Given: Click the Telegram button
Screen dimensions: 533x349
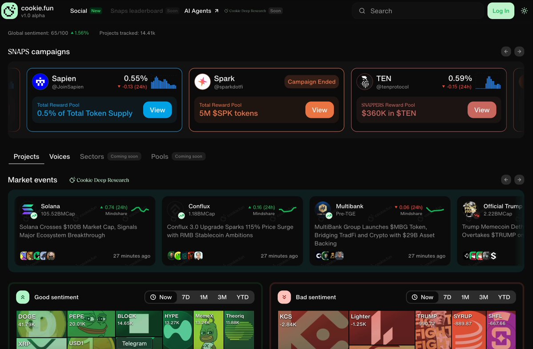Looking at the screenshot, I should point(134,343).
